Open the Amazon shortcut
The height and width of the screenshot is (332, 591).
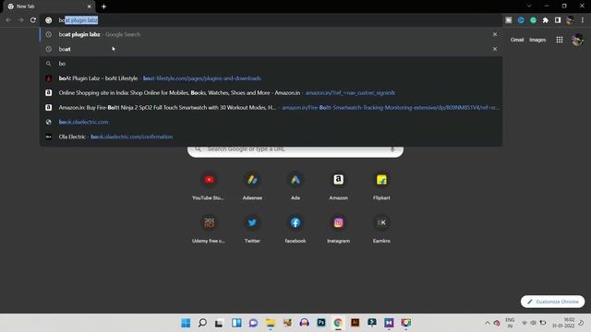(338, 185)
